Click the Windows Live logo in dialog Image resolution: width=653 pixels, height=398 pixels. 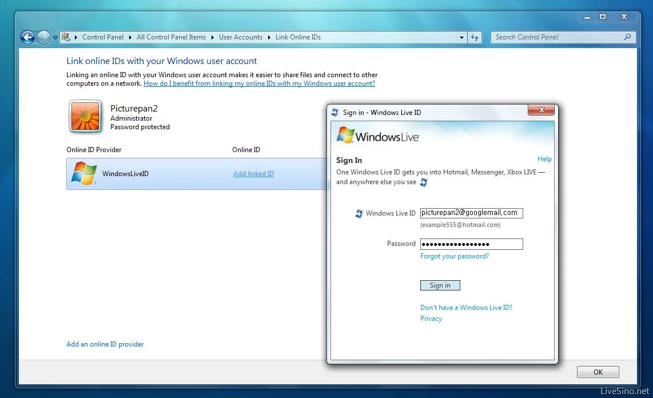[378, 136]
